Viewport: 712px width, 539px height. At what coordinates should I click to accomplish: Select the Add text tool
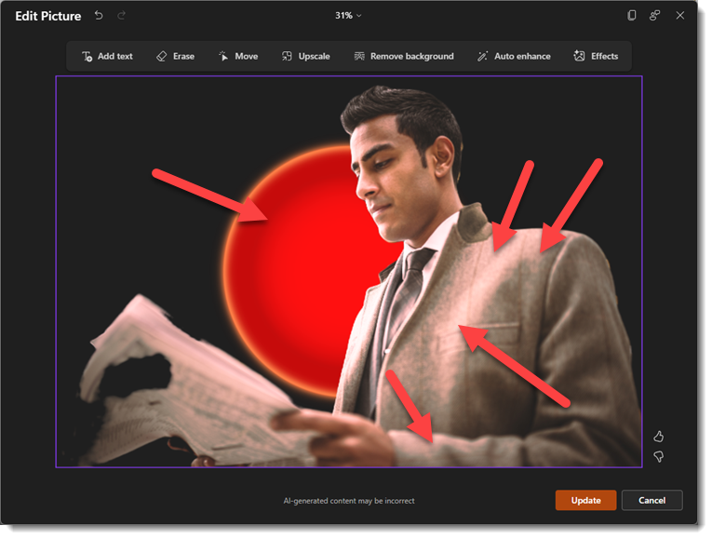(107, 57)
